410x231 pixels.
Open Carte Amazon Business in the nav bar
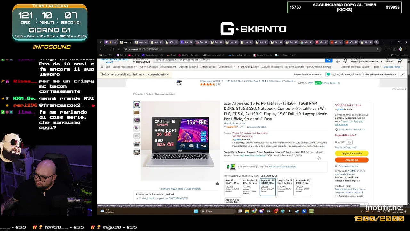coord(319,67)
